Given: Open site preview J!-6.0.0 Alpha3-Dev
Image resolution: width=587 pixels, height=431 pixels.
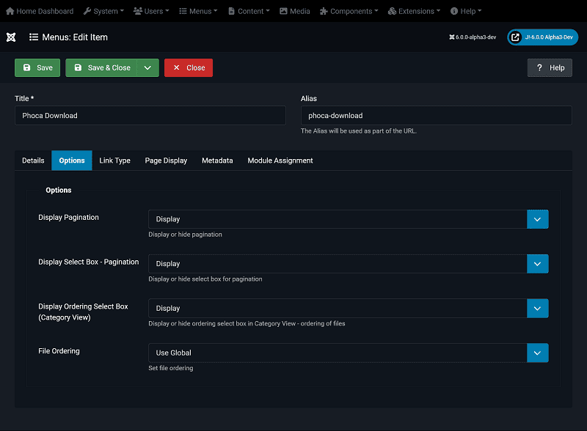Looking at the screenshot, I should click(542, 37).
